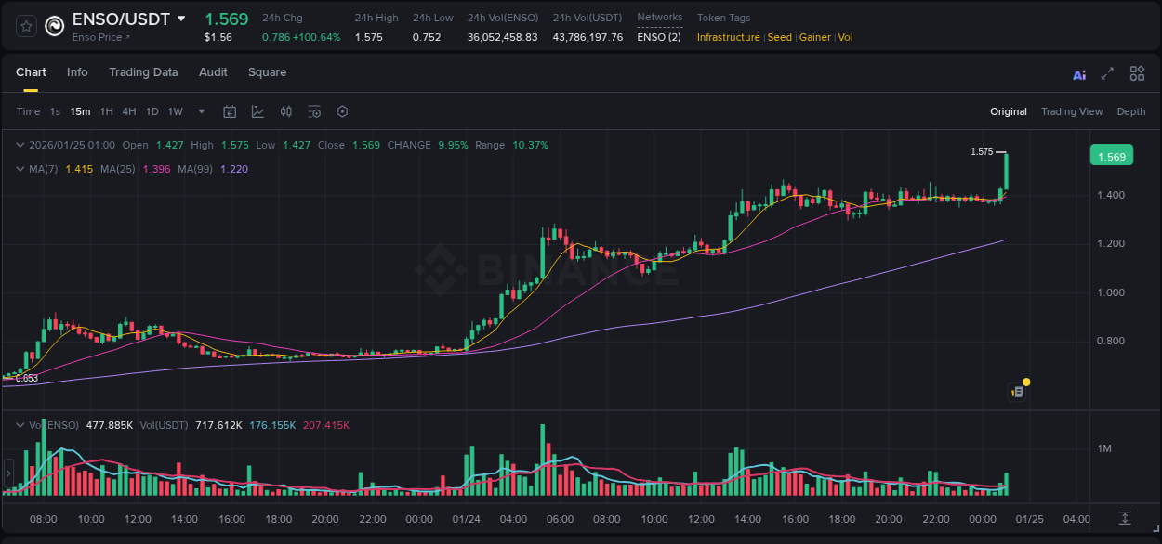Toggle the favorite star for ENSO/USDT
This screenshot has height=544, width=1162.
point(25,25)
